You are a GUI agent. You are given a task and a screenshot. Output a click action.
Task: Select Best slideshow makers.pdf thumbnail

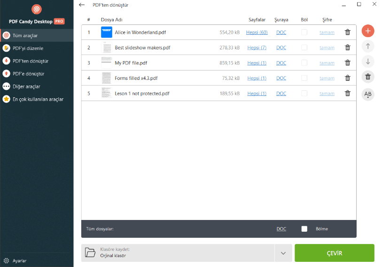tap(107, 47)
